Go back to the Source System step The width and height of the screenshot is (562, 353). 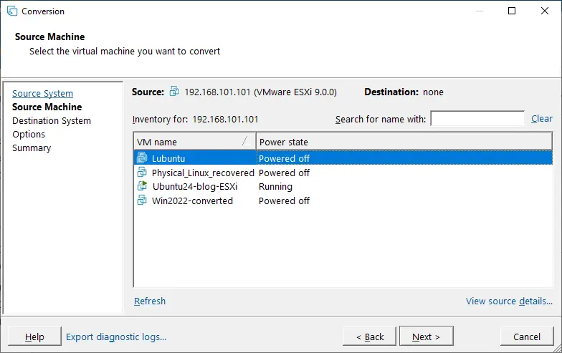pos(42,93)
